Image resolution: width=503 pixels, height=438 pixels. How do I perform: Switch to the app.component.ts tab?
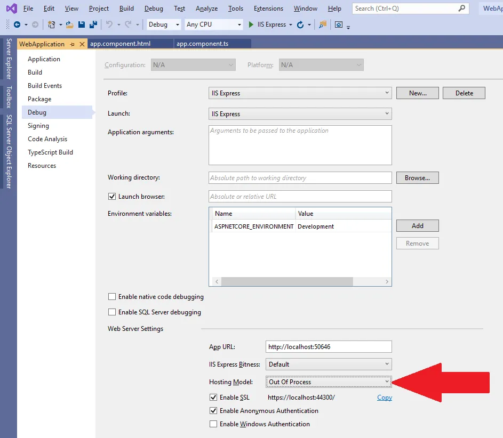point(202,44)
